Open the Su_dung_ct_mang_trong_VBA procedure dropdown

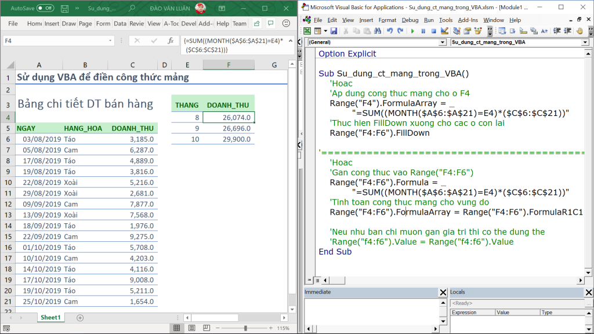pos(585,42)
